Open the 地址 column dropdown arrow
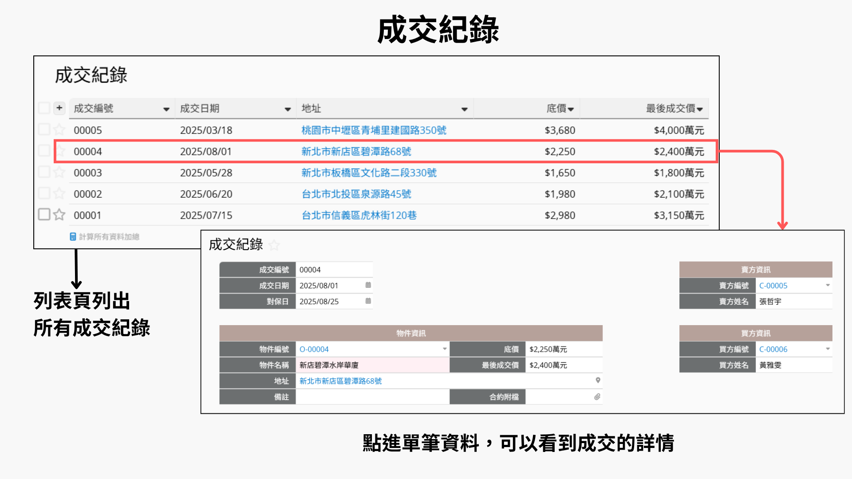 click(464, 109)
